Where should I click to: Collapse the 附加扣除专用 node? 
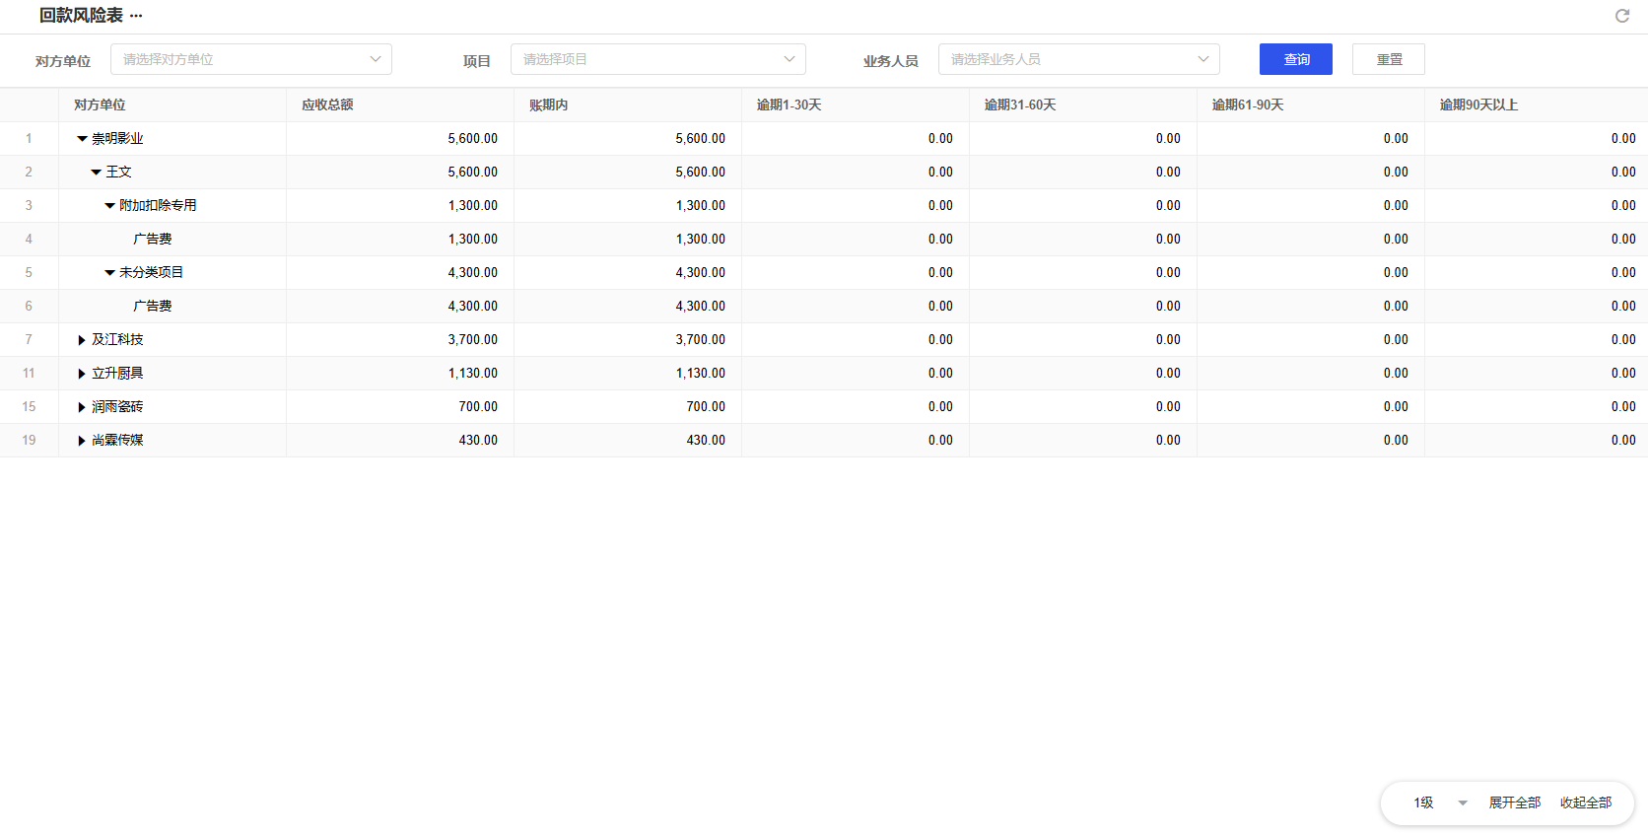[109, 206]
